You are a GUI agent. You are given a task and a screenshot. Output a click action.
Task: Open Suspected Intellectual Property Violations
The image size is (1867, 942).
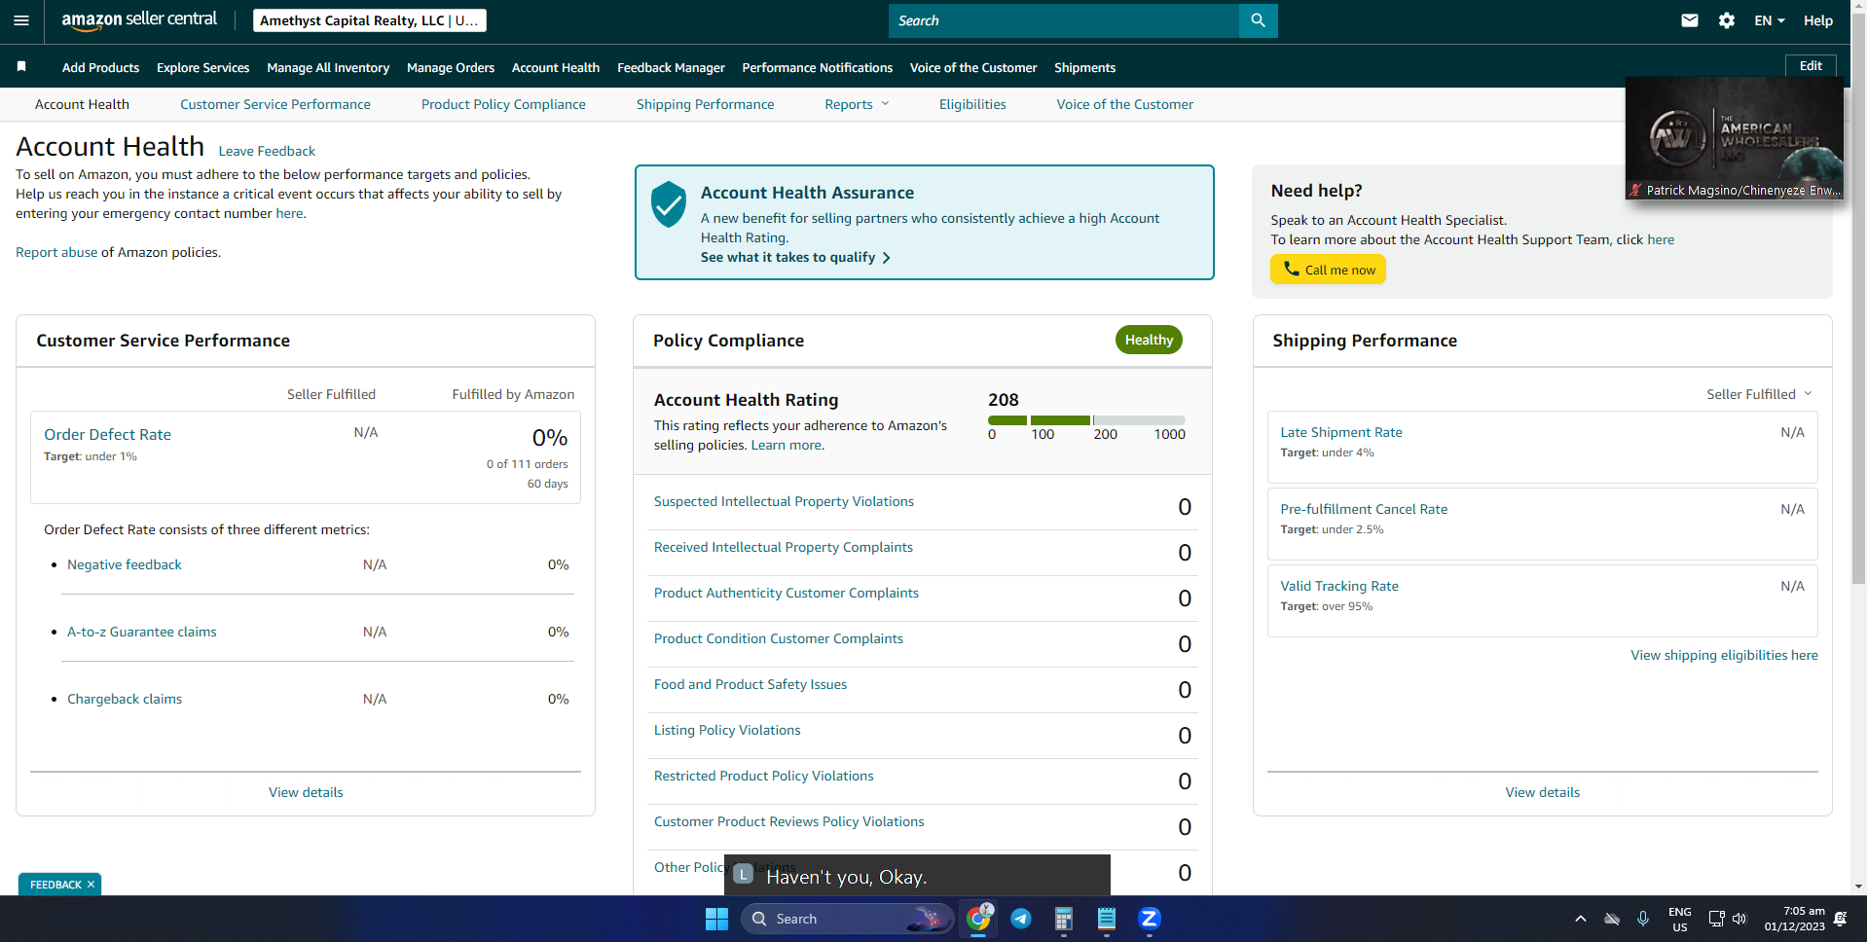[784, 501]
